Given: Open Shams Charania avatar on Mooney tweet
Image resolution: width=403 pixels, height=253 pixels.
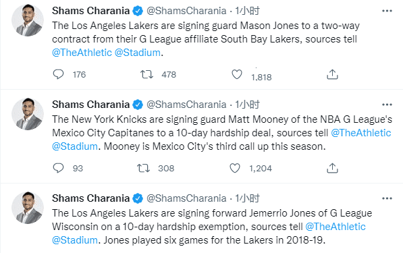Looking at the screenshot, I should (x=28, y=114).
